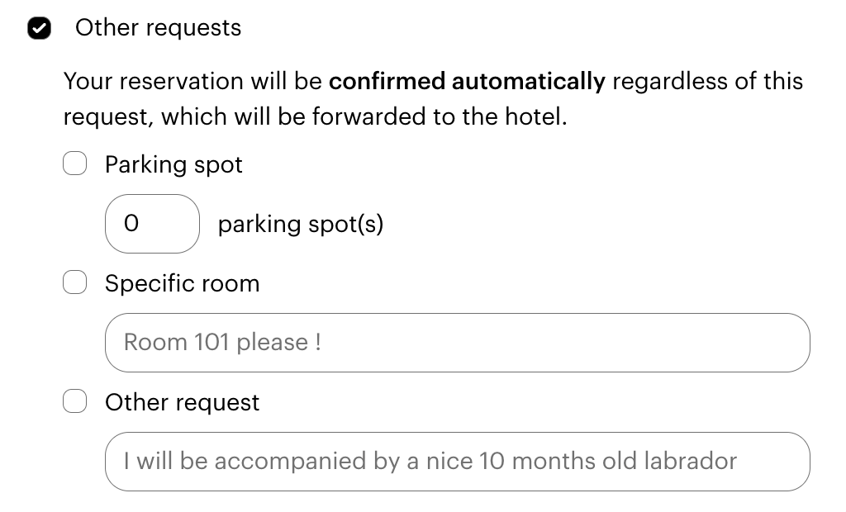Tick the Parking spot checkbox

[75, 164]
